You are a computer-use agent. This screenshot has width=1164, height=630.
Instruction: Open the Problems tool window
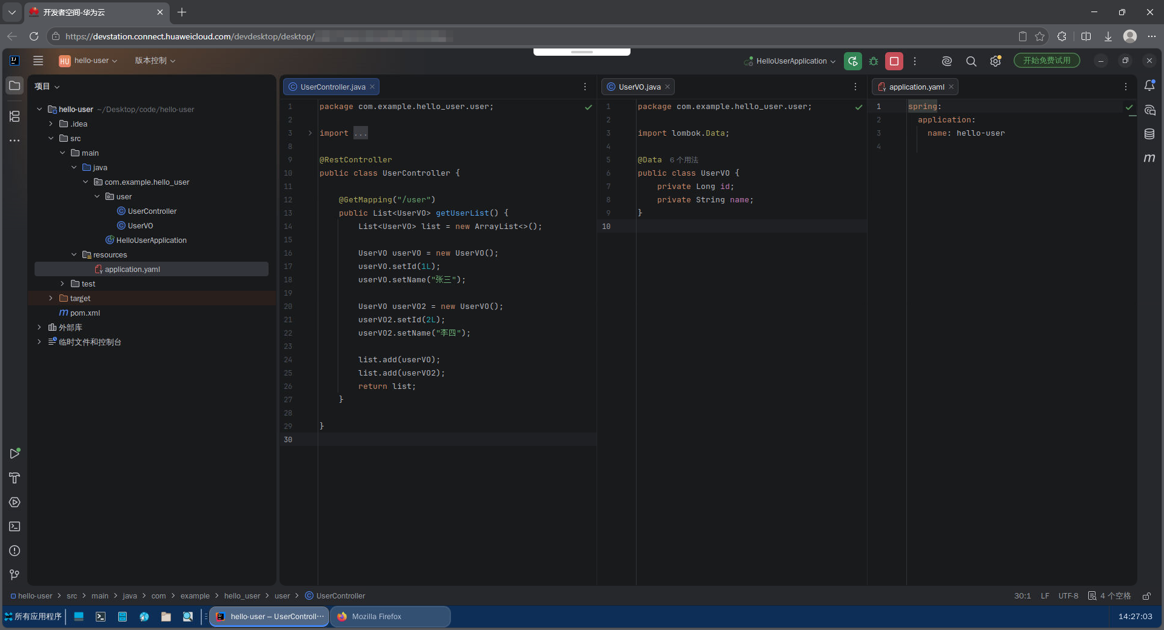point(15,551)
